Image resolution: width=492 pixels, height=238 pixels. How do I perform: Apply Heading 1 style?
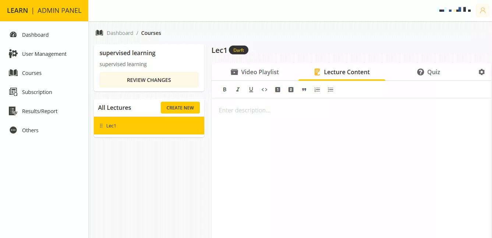277,90
